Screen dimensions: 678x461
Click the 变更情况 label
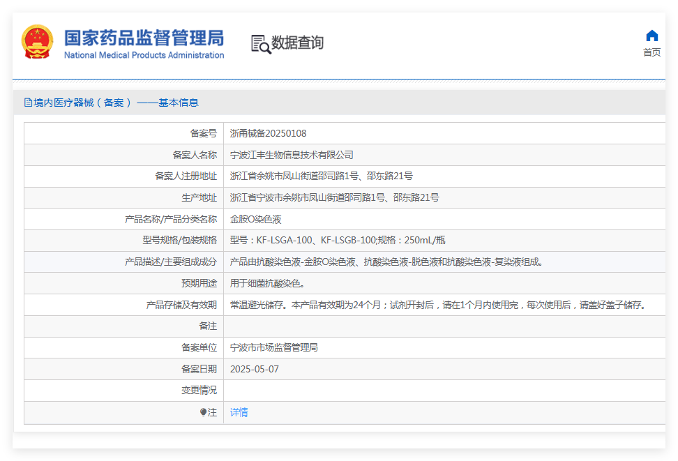click(199, 390)
